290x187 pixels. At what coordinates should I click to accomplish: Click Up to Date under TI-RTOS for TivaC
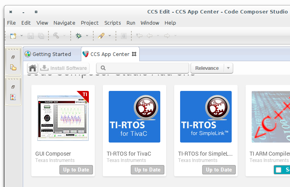click(148, 170)
